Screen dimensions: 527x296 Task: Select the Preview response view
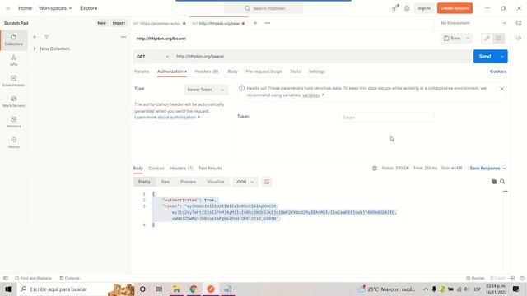(x=188, y=182)
